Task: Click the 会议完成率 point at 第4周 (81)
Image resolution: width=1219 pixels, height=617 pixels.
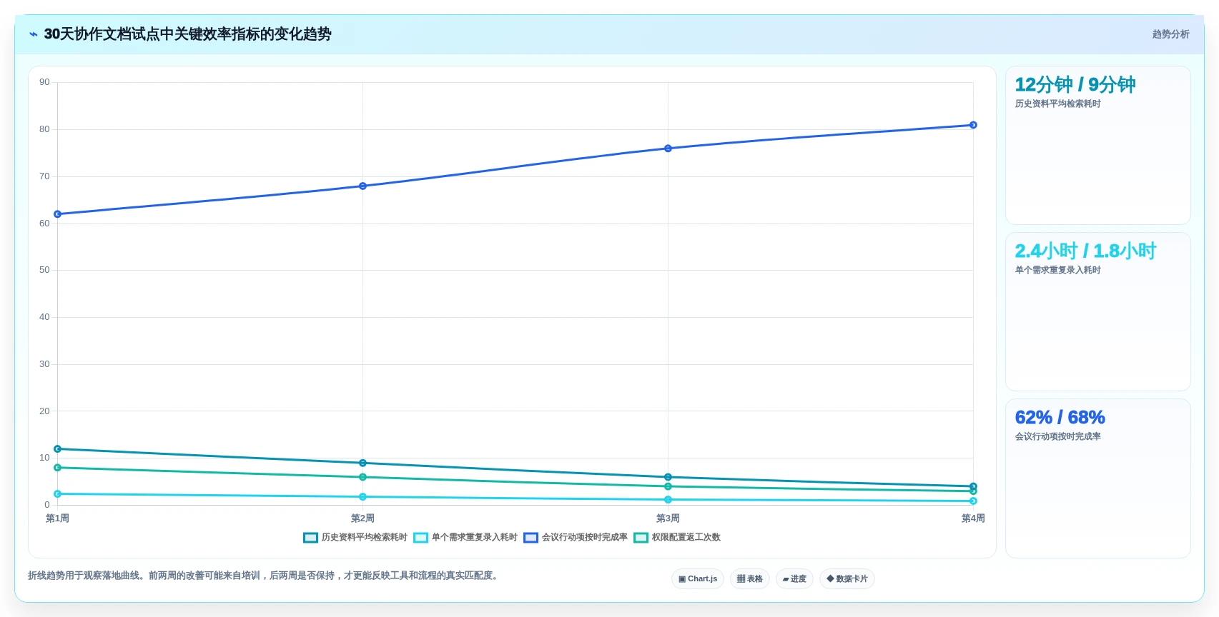Action: pos(973,125)
